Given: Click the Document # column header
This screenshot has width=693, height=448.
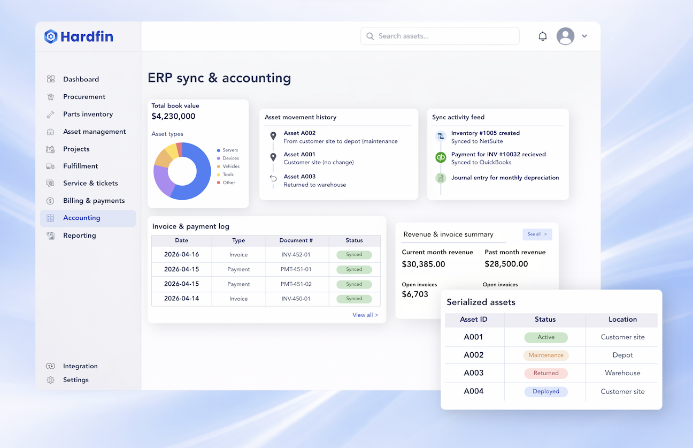Looking at the screenshot, I should click(x=296, y=240).
